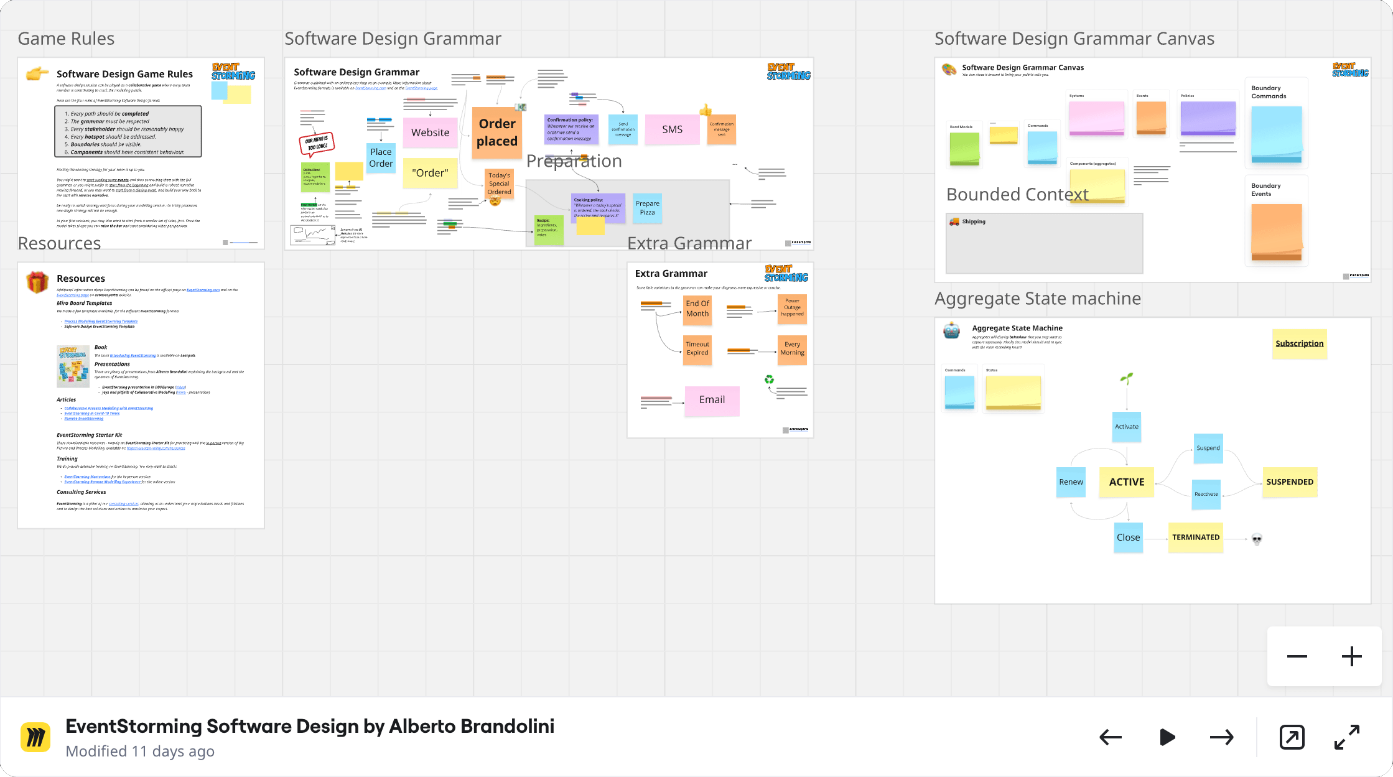
Task: Click the pink Systems sticky note swatch
Action: click(x=1096, y=118)
